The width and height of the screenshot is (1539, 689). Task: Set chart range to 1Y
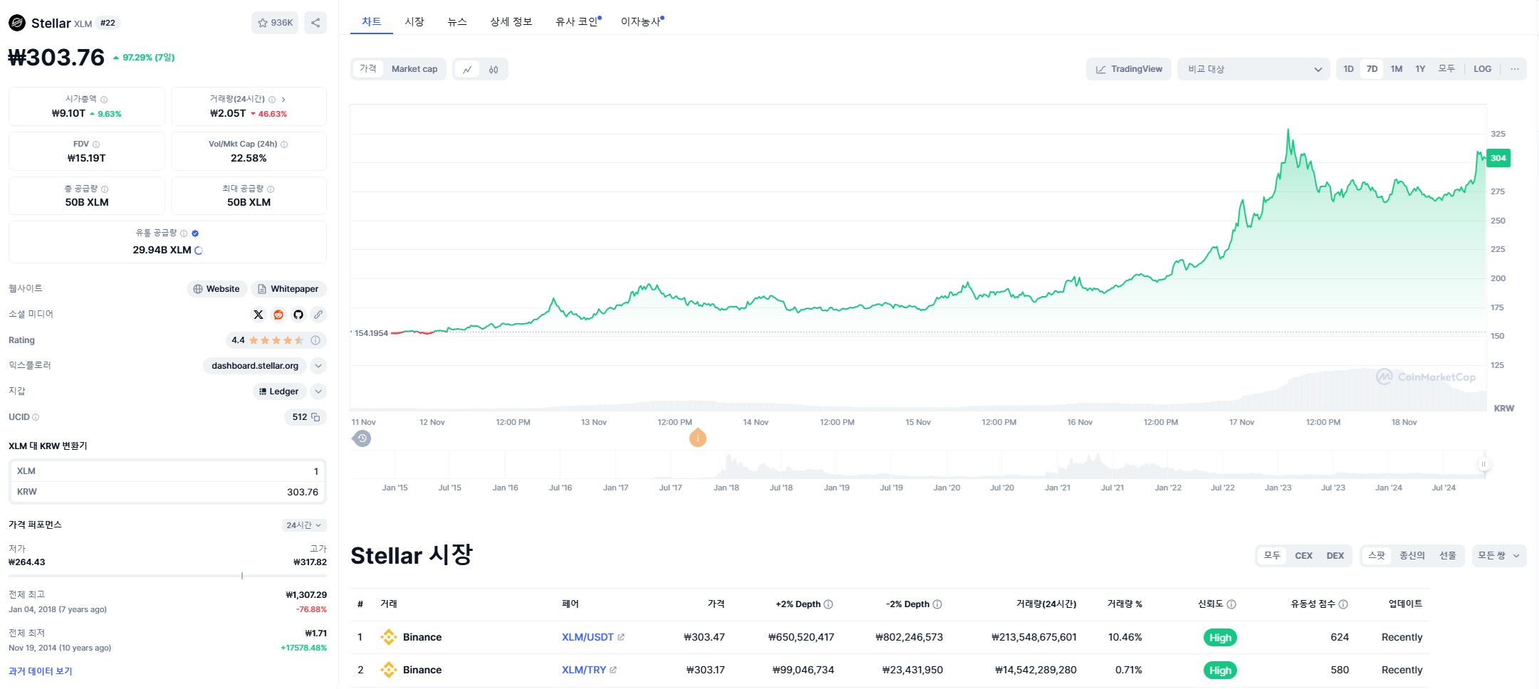click(1420, 69)
